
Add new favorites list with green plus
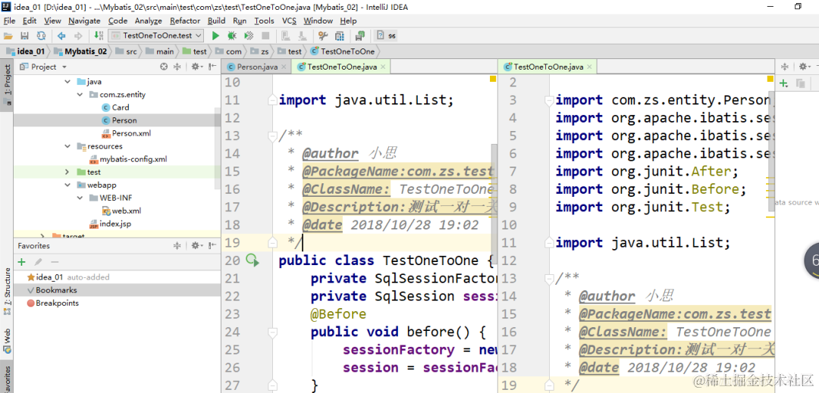22,262
